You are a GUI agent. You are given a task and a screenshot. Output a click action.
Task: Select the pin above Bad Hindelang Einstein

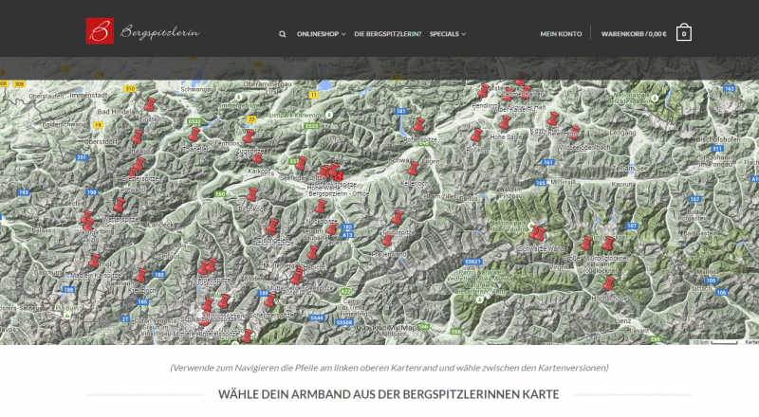150,104
